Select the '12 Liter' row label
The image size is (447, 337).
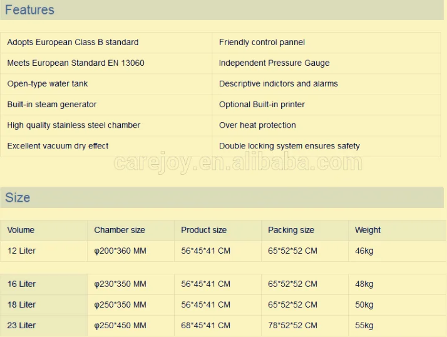click(x=22, y=251)
